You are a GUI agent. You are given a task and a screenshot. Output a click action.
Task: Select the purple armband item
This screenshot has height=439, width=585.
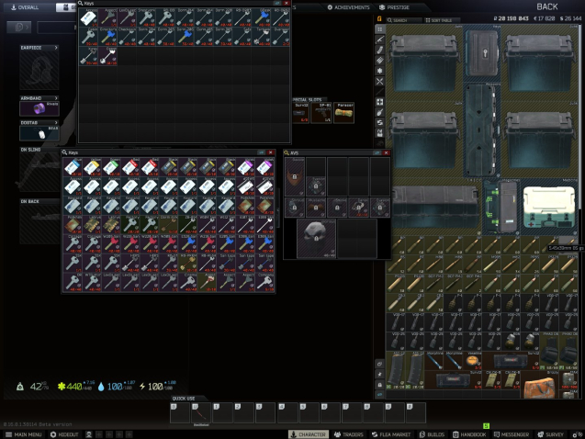(x=39, y=108)
